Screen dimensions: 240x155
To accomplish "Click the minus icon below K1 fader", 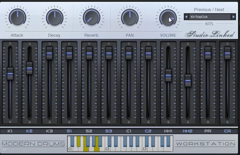I will coord(10,122).
